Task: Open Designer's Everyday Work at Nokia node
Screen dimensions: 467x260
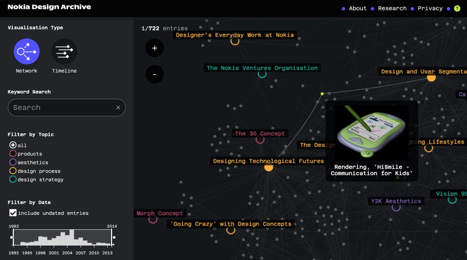Action: [235, 35]
